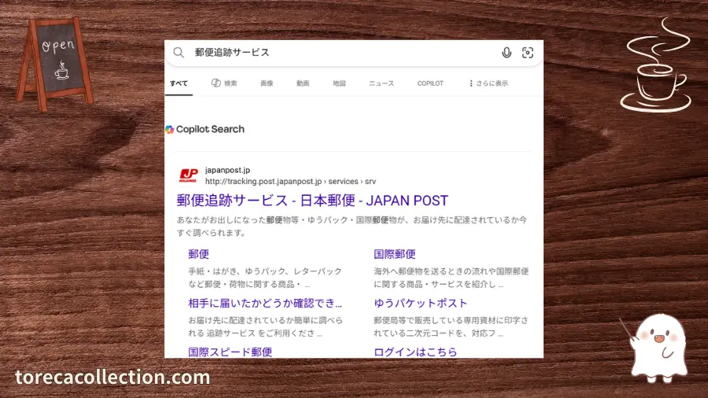
Task: Open 郵便追跡サービス - 日本郵便 - JAPAN POST result
Action: [x=312, y=201]
